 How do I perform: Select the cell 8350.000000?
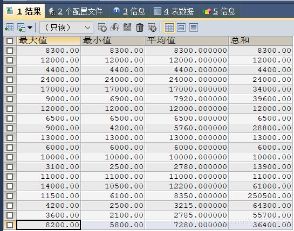[187, 196]
